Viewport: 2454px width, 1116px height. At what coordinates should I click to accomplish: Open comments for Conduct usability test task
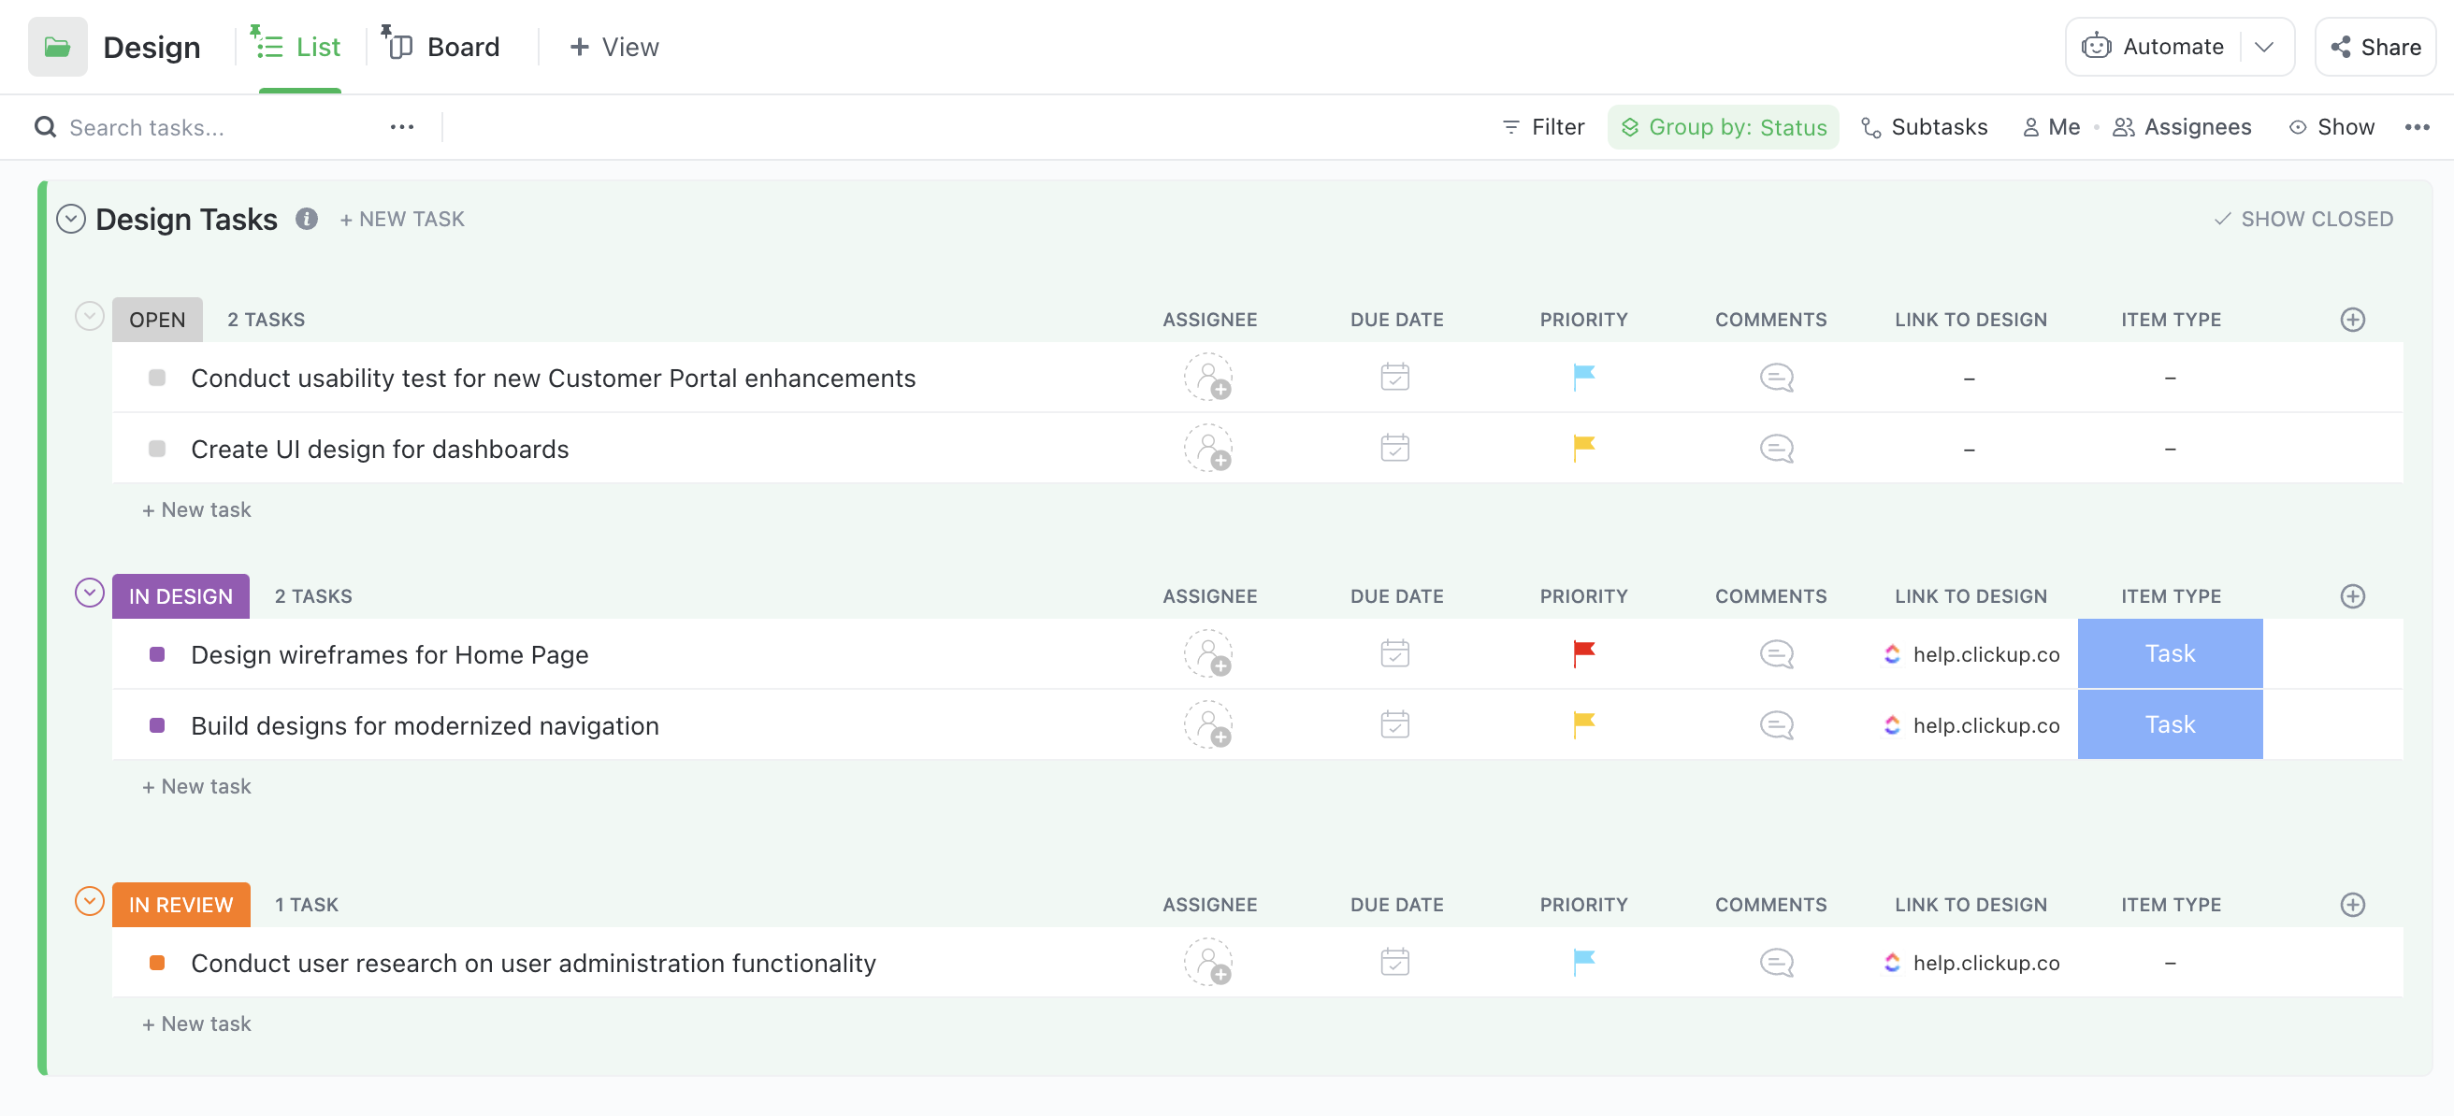(1776, 378)
